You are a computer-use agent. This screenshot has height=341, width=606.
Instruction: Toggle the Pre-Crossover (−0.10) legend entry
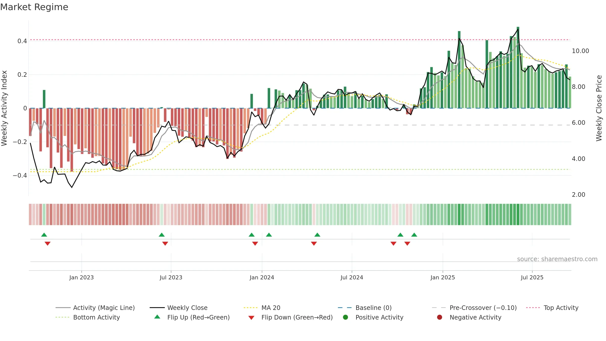(x=474, y=308)
